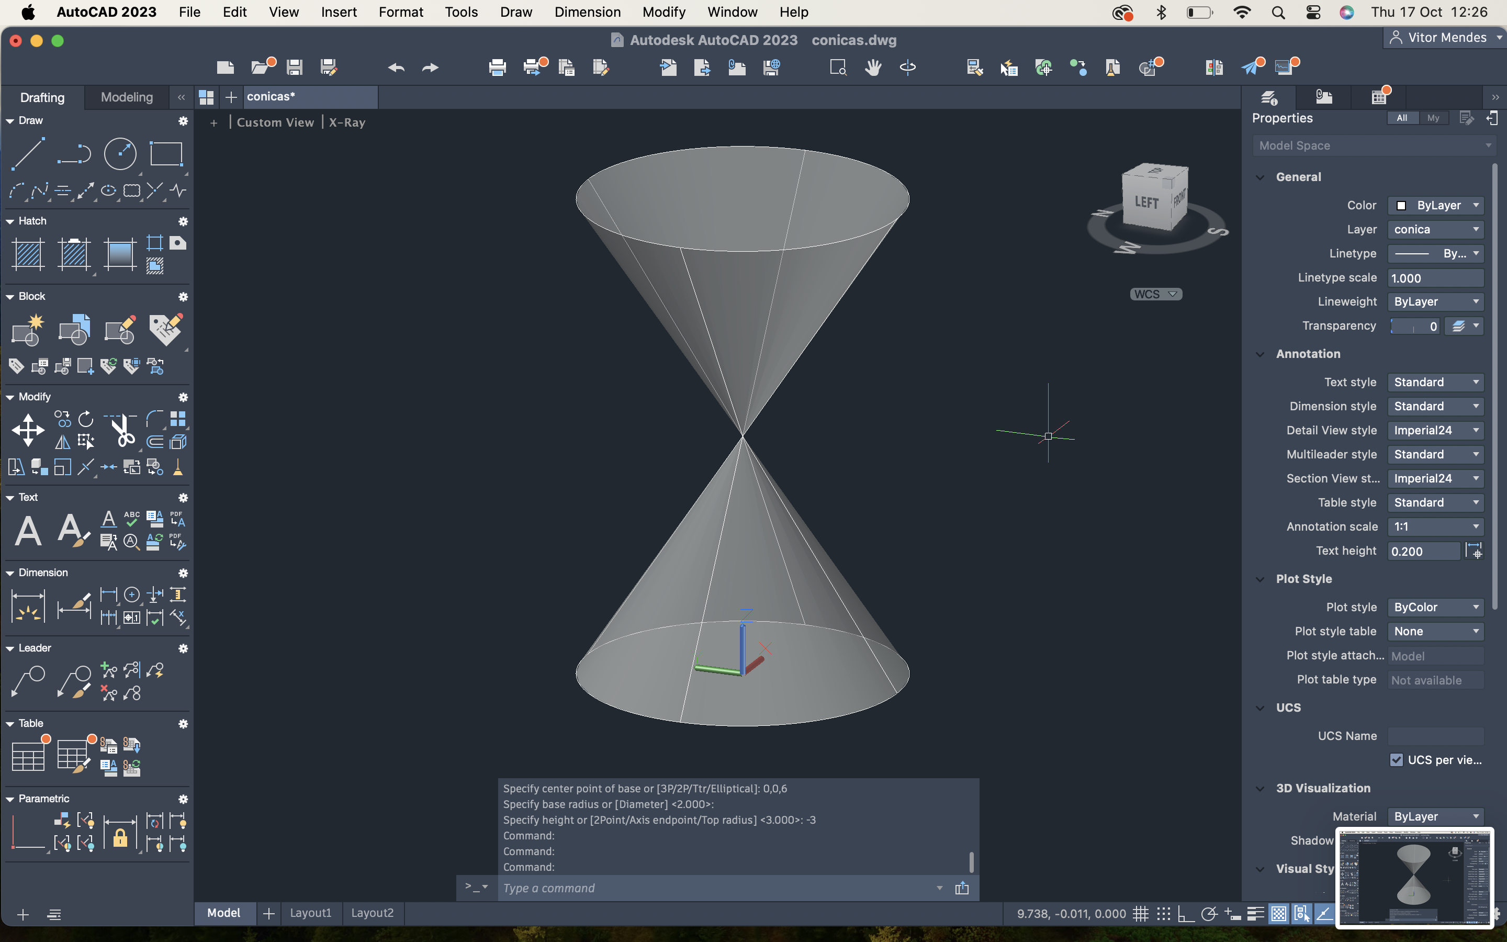Screen dimensions: 1507x942
Task: Add a new layout with plus button
Action: click(x=268, y=913)
